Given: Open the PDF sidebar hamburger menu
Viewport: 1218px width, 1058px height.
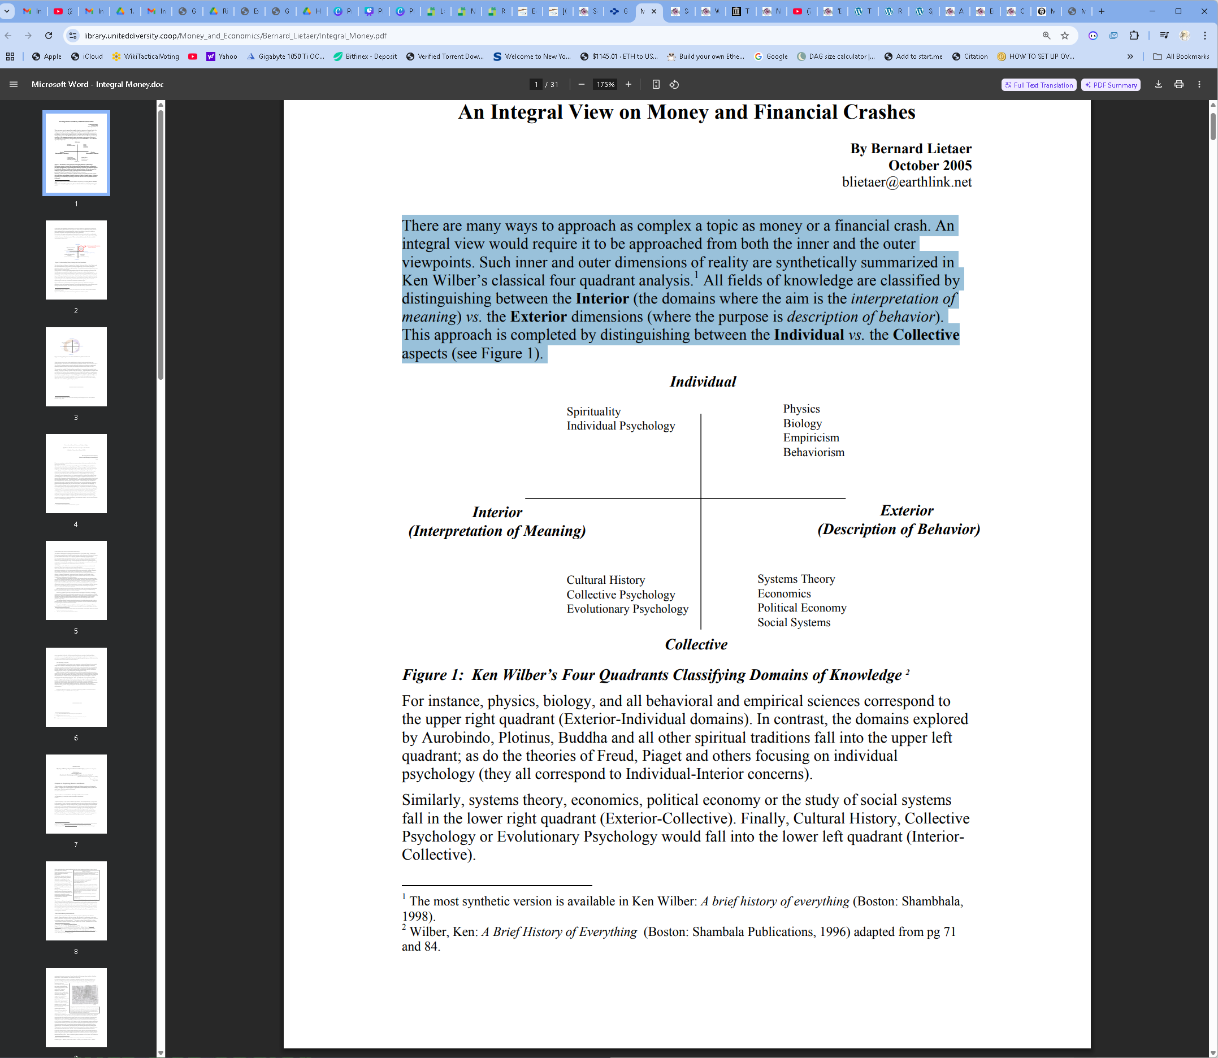Looking at the screenshot, I should coord(14,84).
